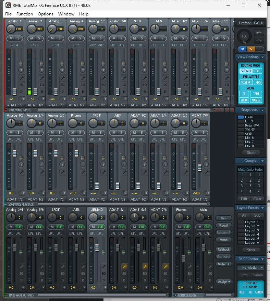
Task: Enable FREE routing mode
Action: coord(257,71)
